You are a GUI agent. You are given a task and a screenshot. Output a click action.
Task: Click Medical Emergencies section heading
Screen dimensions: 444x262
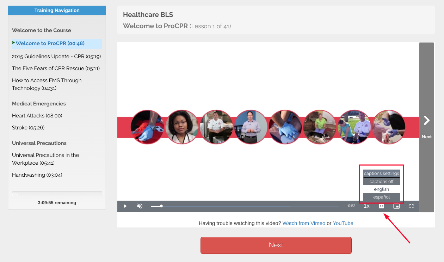click(x=39, y=104)
